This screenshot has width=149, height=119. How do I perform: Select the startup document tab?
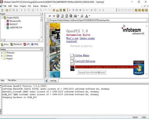(52, 81)
